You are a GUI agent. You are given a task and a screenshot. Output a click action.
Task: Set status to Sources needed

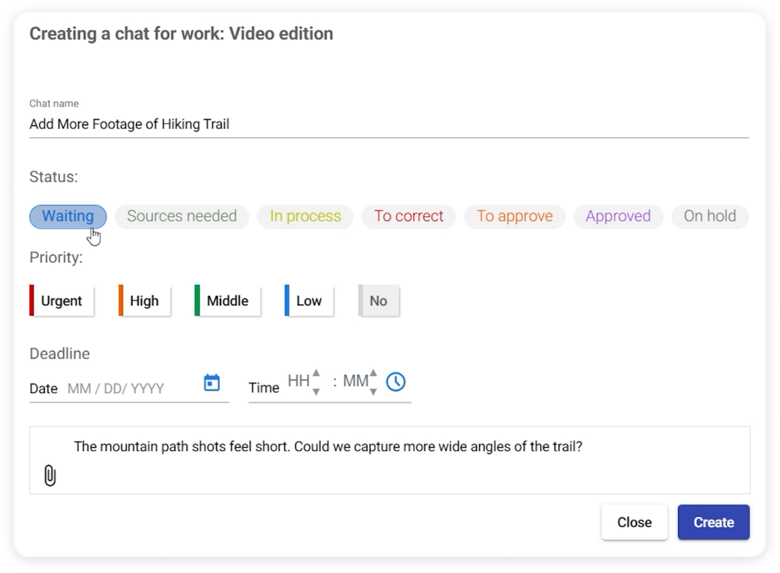(x=182, y=216)
